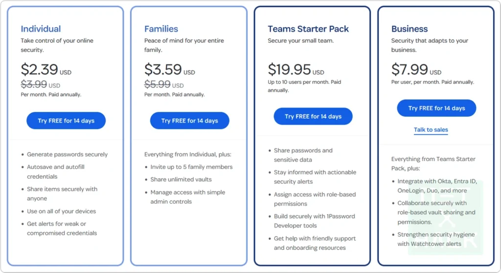This screenshot has width=501, height=273.
Task: Click the $19.95 Teams Starter price
Action: pos(289,69)
